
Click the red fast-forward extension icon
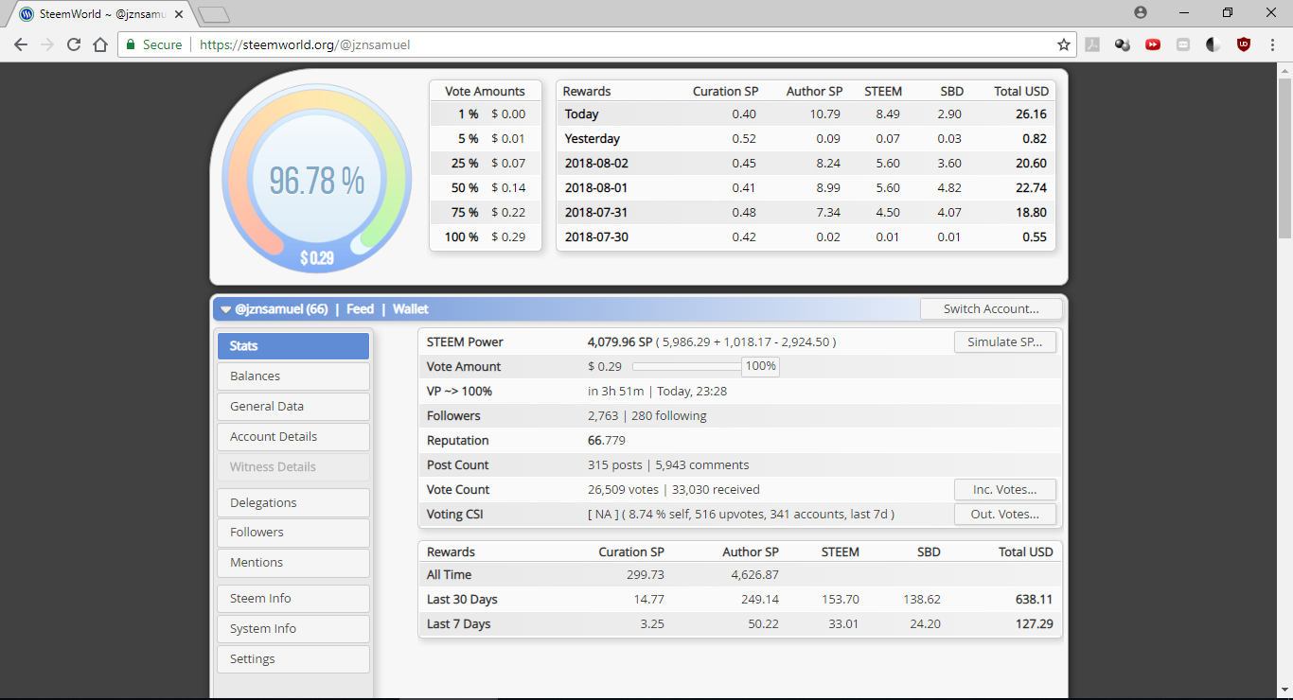pos(1153,44)
